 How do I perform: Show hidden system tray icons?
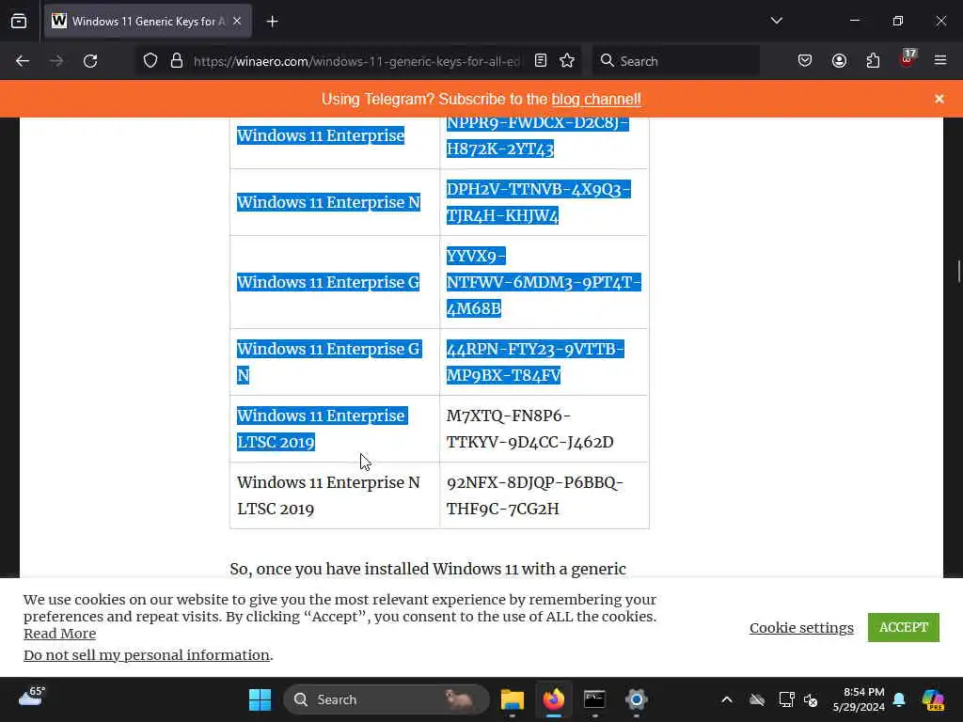[x=727, y=699]
